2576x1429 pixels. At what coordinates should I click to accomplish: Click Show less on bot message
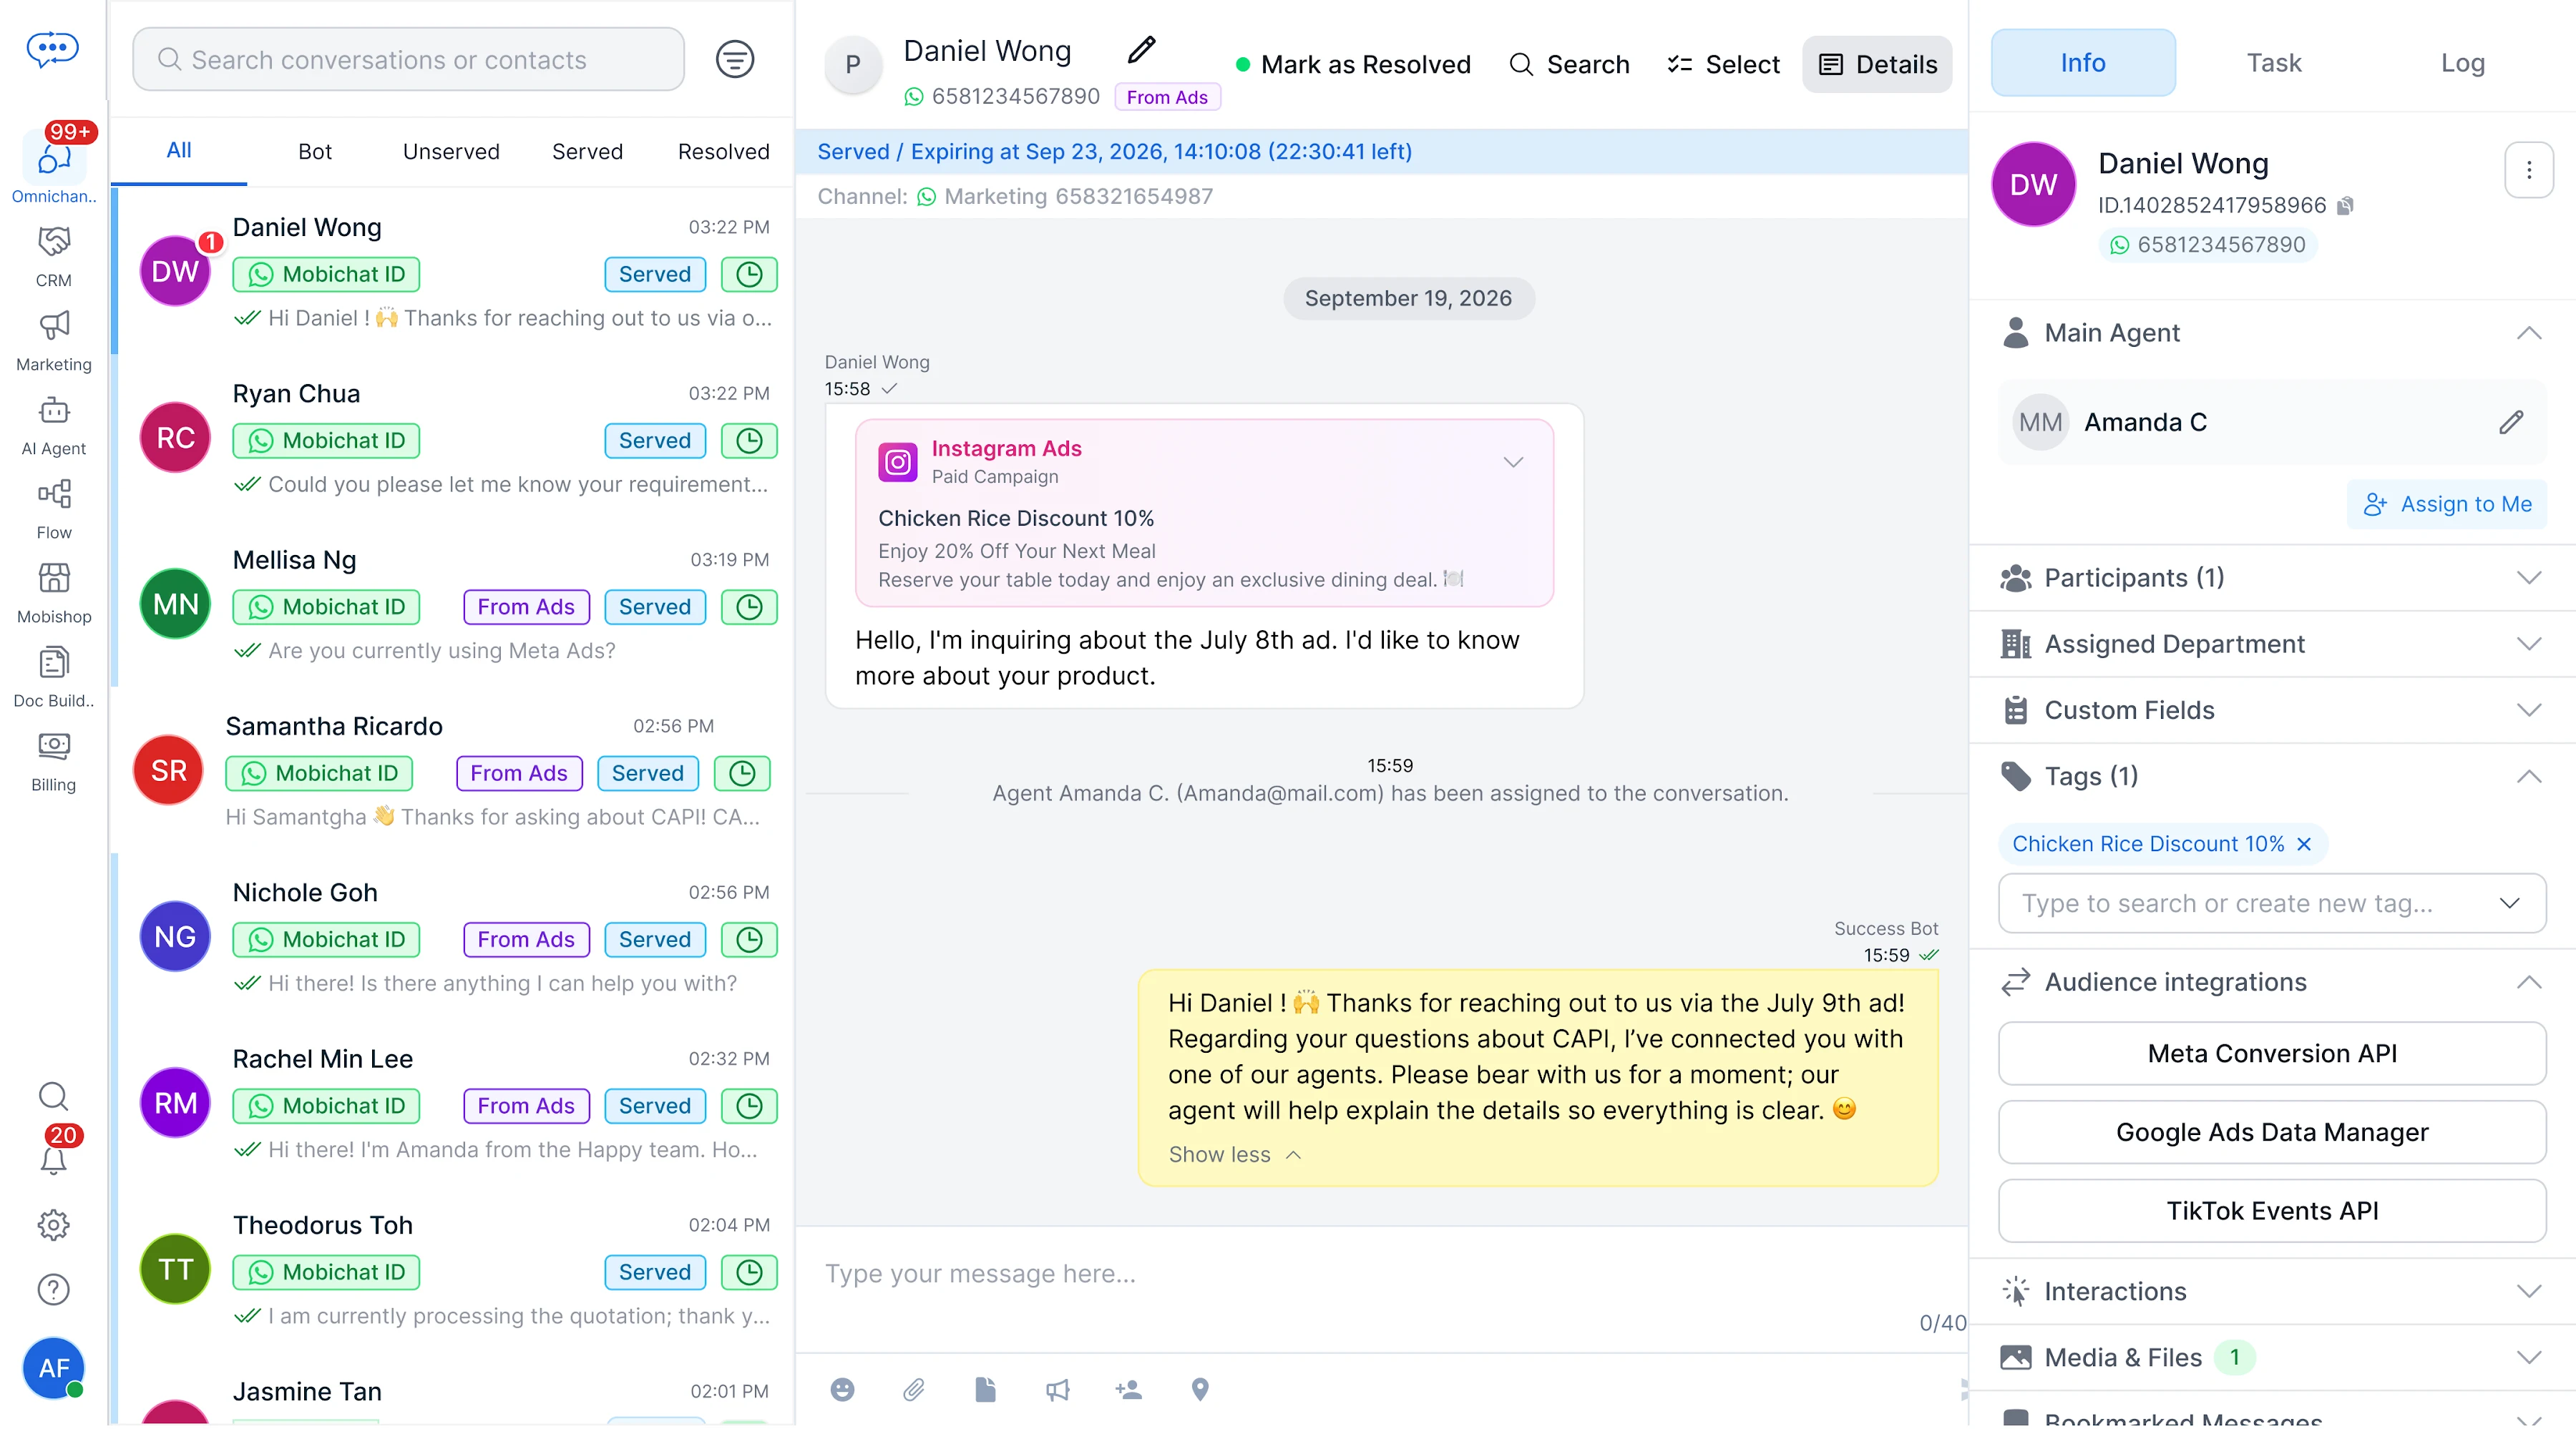[x=1235, y=1155]
